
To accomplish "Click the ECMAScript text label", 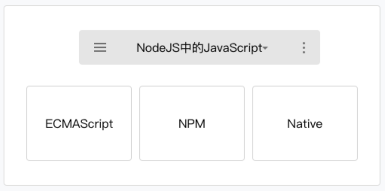I will pos(79,124).
